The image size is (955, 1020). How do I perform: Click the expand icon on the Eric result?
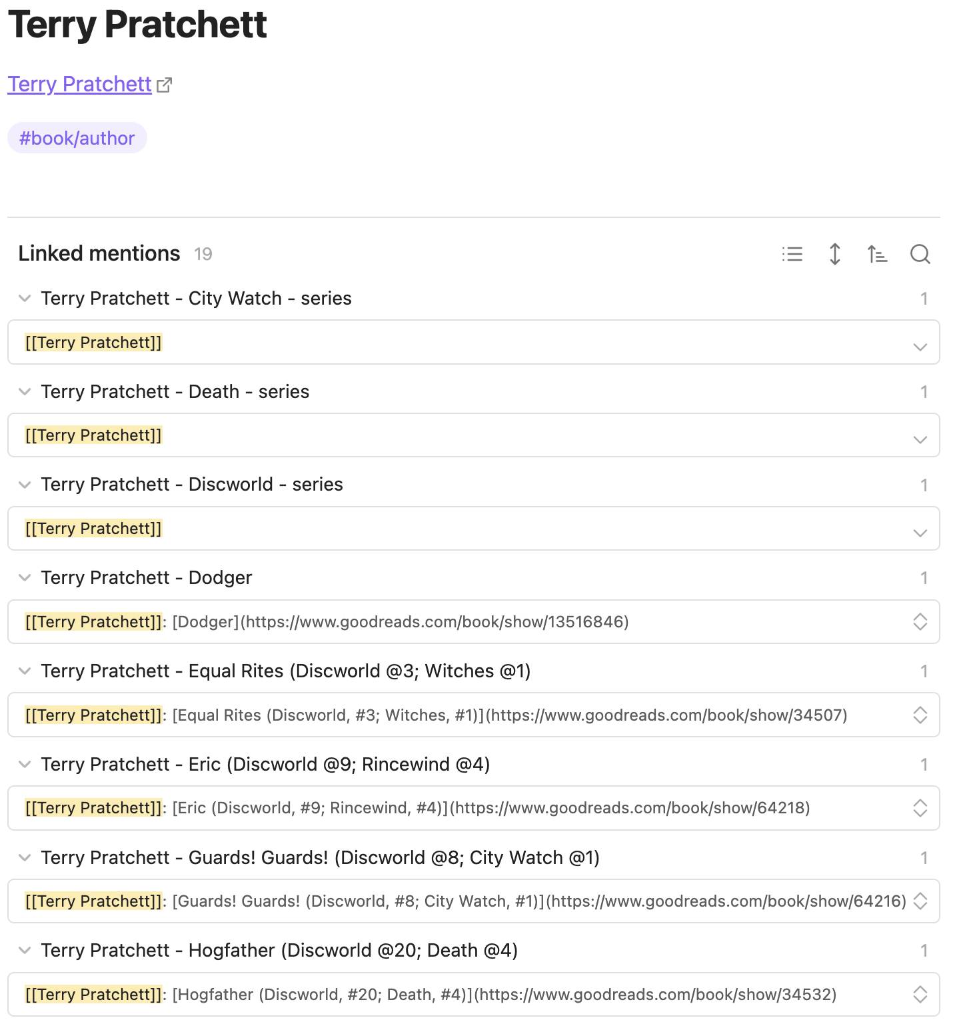920,807
